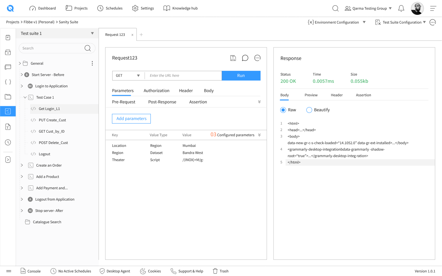This screenshot has height=276, width=442.
Task: Open Desktop Agent in status bar
Action: point(115,271)
